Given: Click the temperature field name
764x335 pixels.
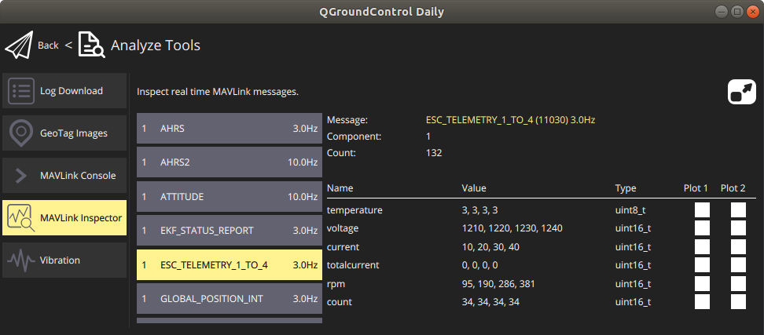Looking at the screenshot, I should click(354, 210).
